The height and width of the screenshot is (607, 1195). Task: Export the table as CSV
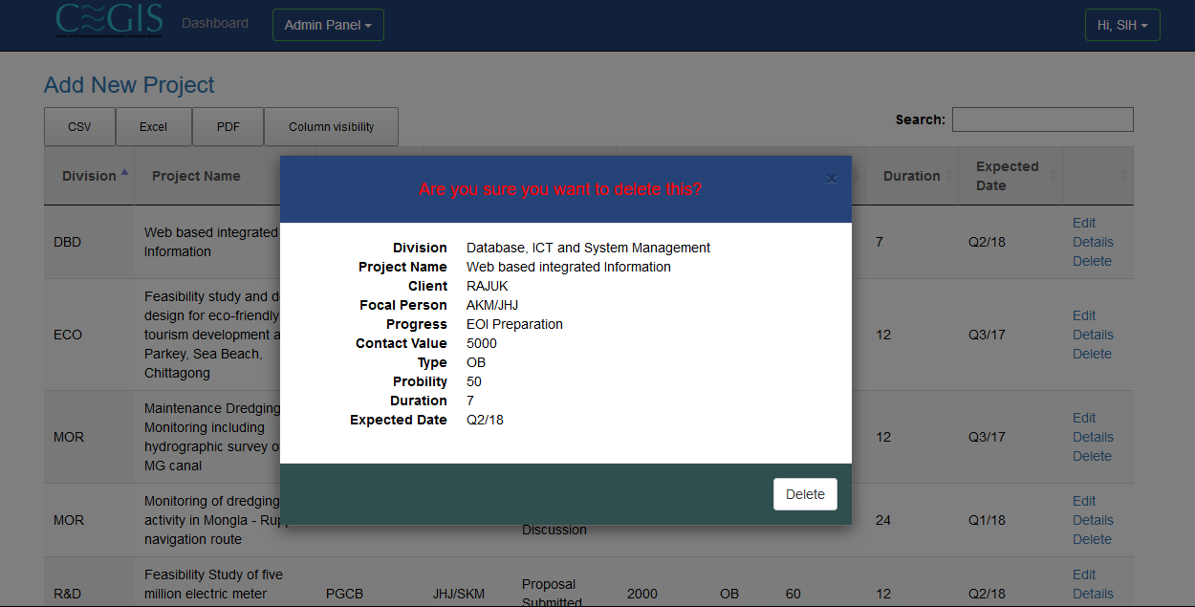click(x=79, y=125)
